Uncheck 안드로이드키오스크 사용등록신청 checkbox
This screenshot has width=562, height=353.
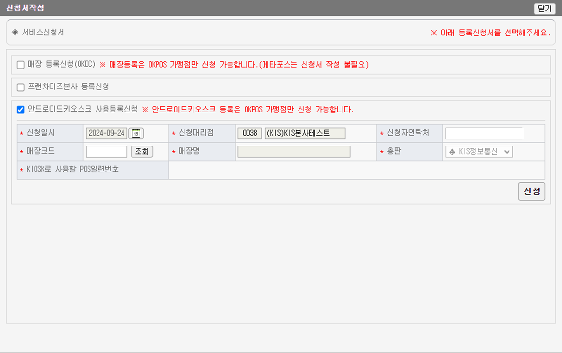tap(20, 110)
